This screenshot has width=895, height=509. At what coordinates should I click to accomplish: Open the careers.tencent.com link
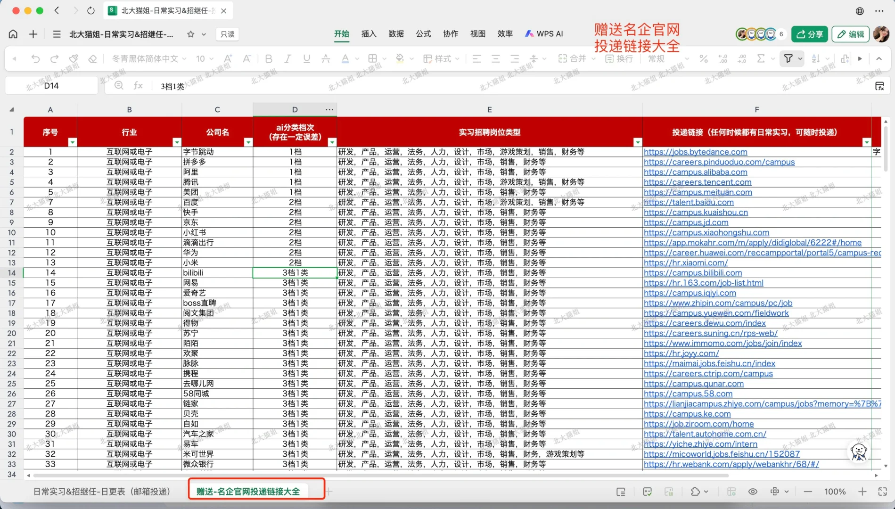point(698,182)
